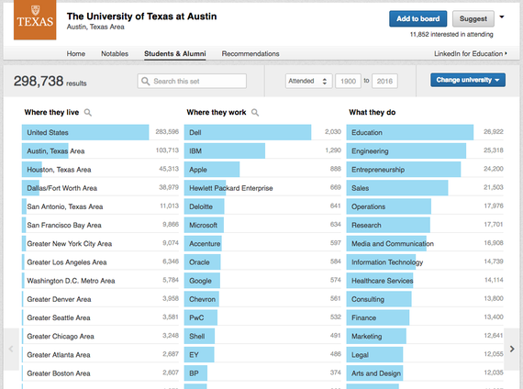Open the Home tab
523x389 pixels.
[x=76, y=54]
